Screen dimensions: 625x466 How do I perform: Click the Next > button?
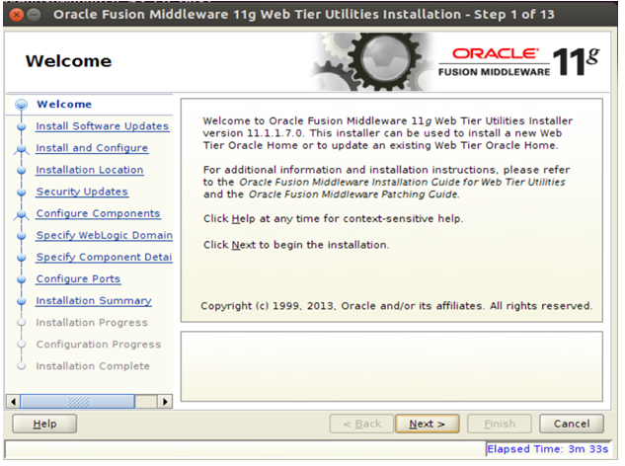click(427, 424)
